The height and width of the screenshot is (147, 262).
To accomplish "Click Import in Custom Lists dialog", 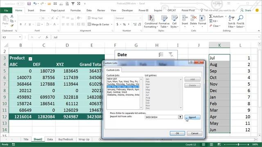I will point(192,117).
